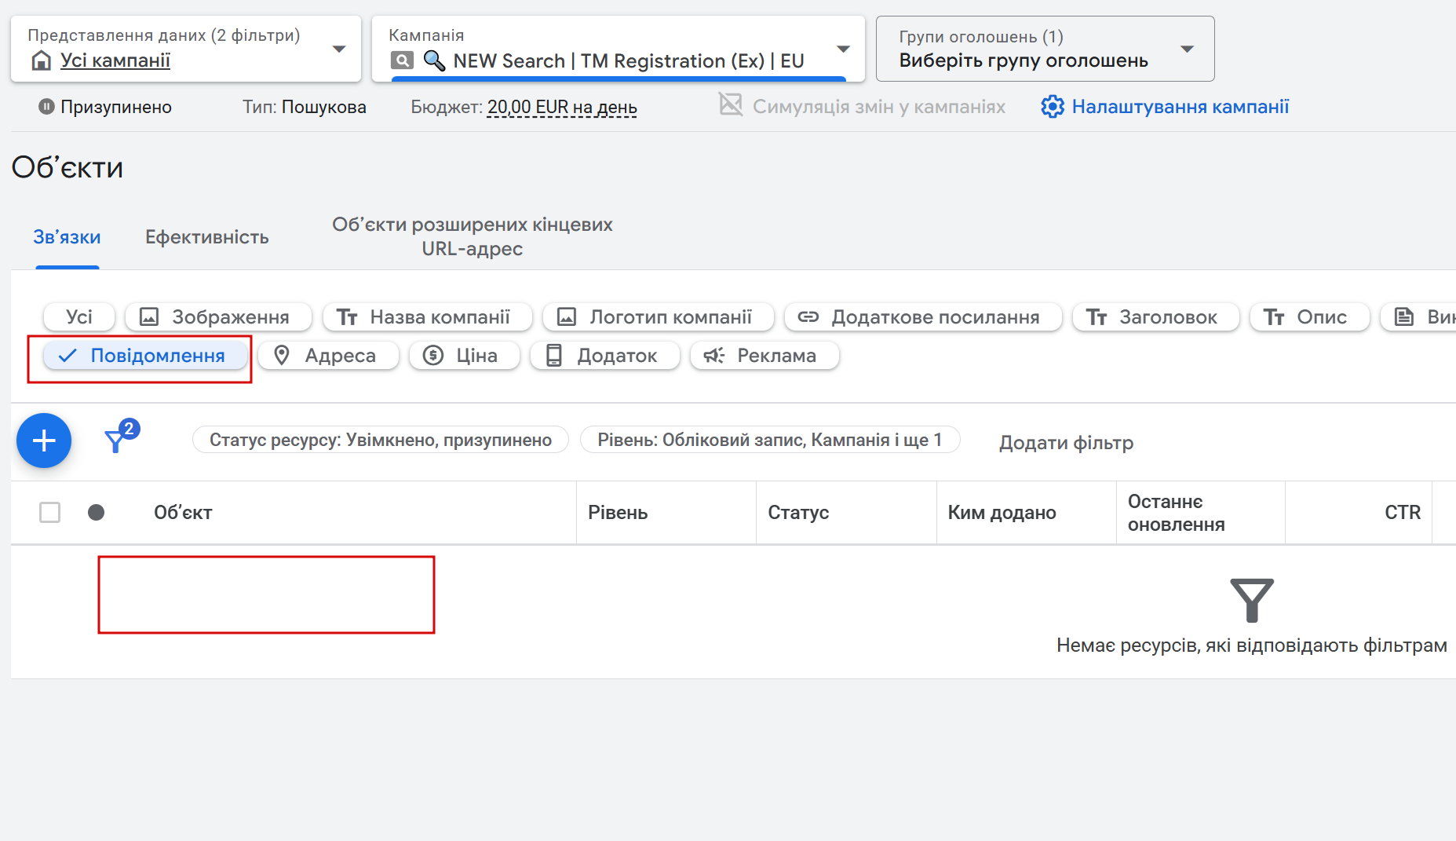Select the Ціна price chip
1456x841 pixels.
[464, 356]
